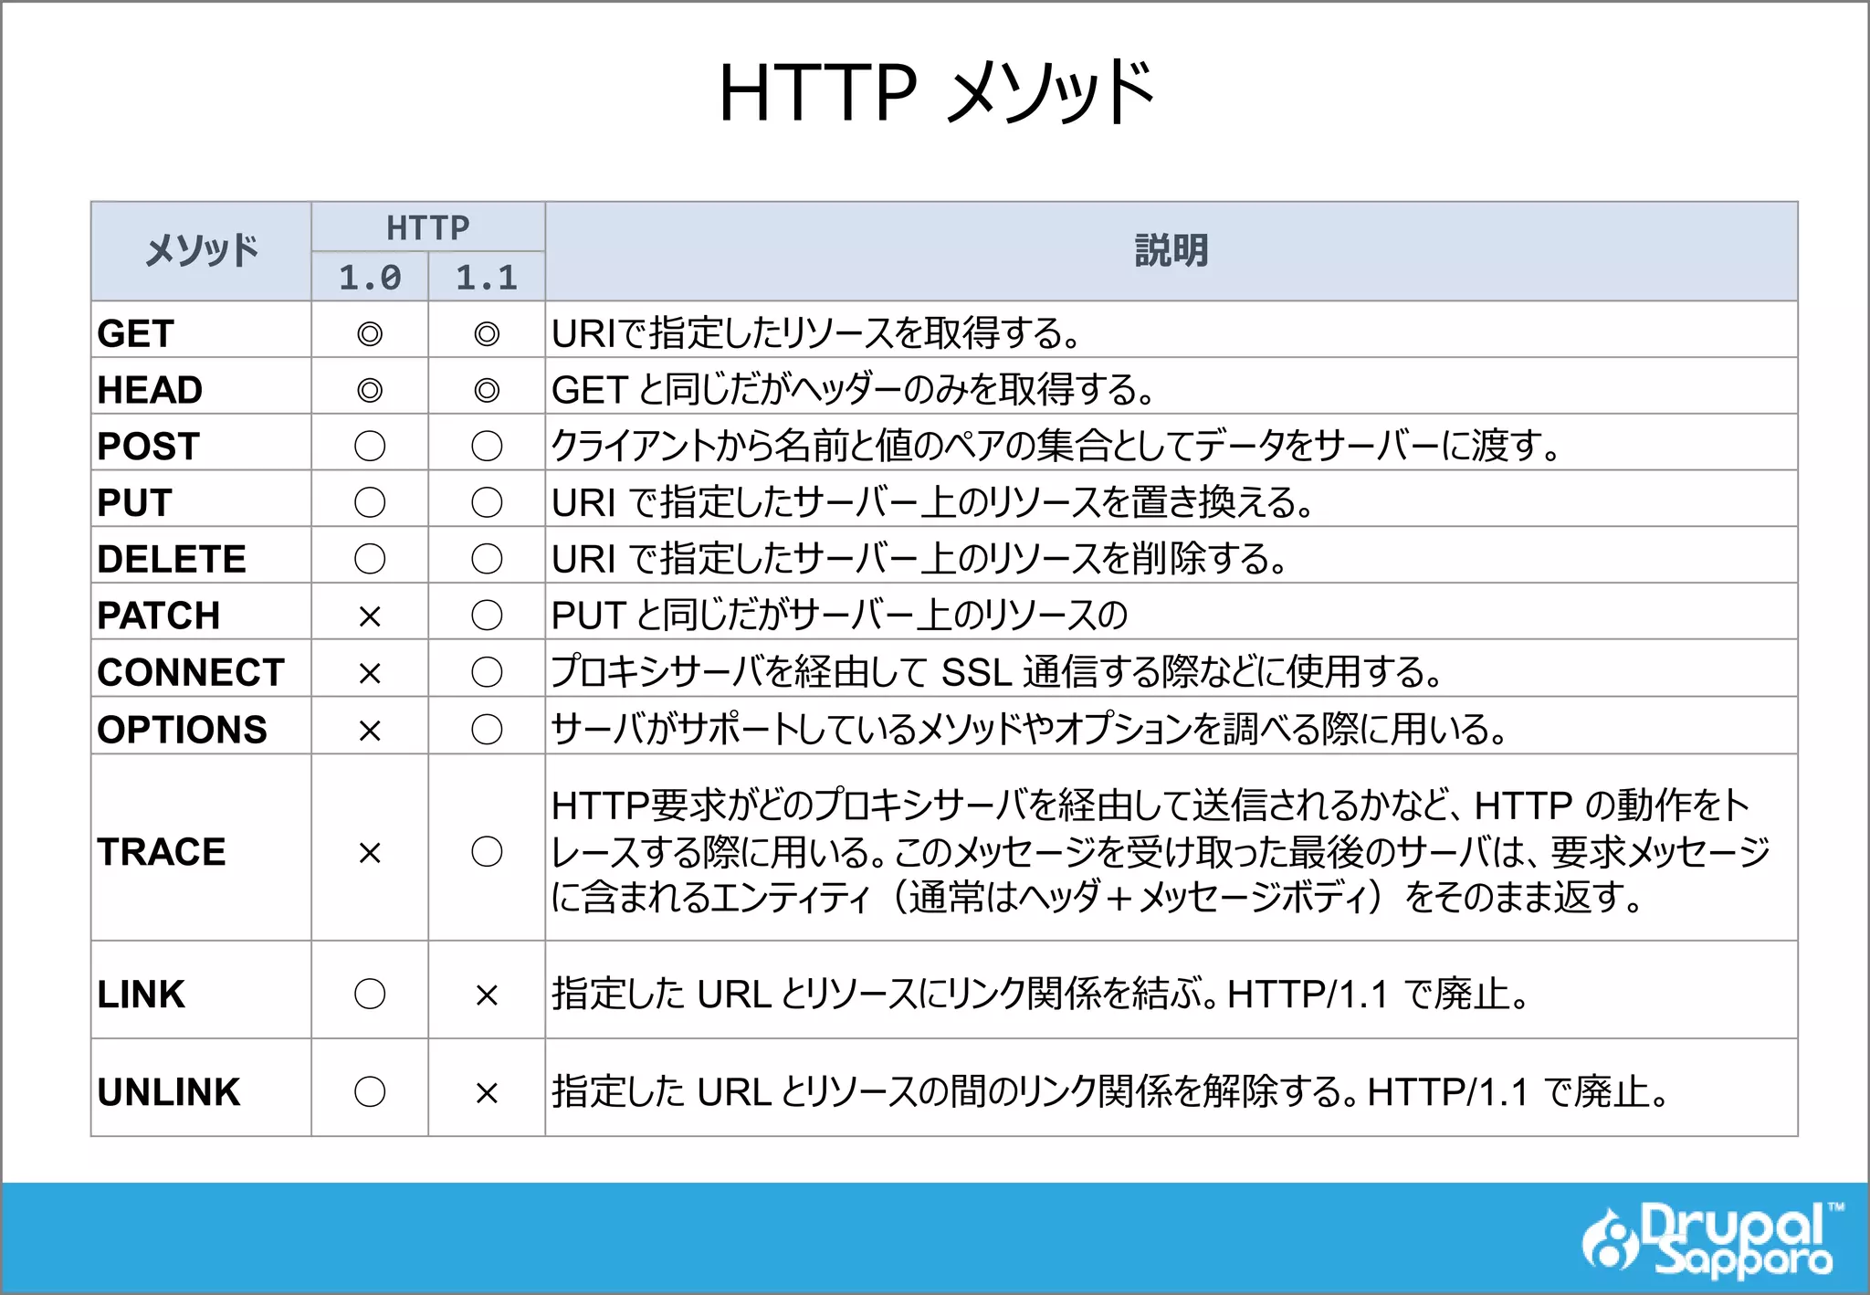Select the PUT method cell
Screen dimensions: 1870x1295
pyautogui.click(x=201, y=500)
